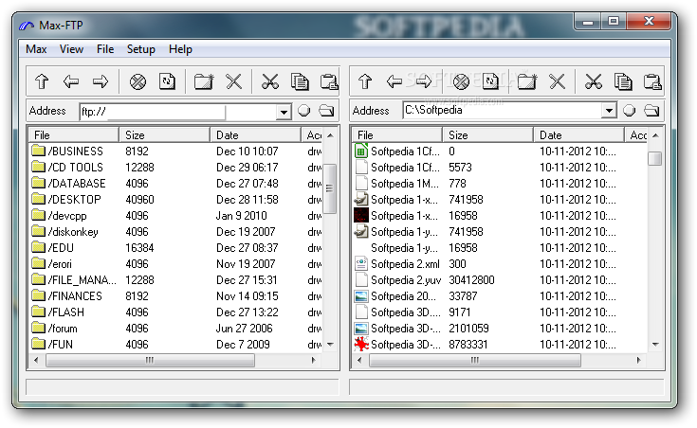Sort local pane by Date column header

coord(579,135)
